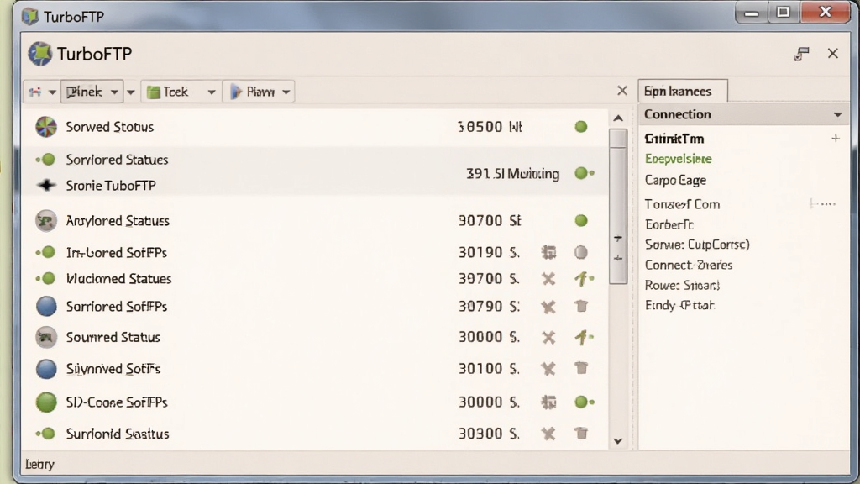Image resolution: width=860 pixels, height=484 pixels.
Task: Select Sorwe: CutpCorrsc) entry
Action: 697,245
